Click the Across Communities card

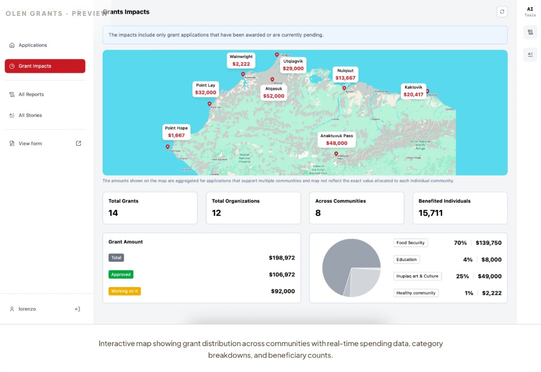[x=357, y=208]
